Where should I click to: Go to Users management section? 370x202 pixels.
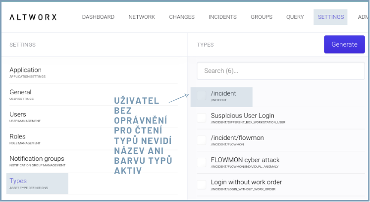[18, 117]
